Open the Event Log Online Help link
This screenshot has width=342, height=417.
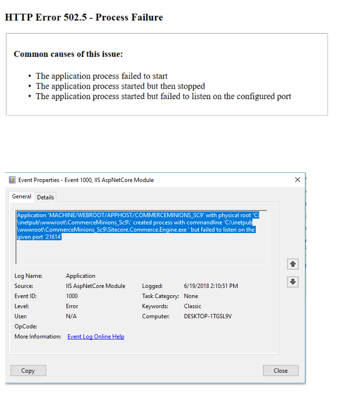(95, 337)
